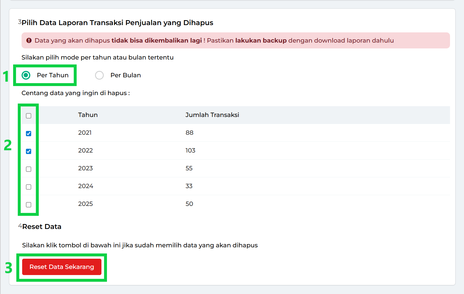
Task: Uncheck the 2021 row checkbox
Action: (29, 134)
